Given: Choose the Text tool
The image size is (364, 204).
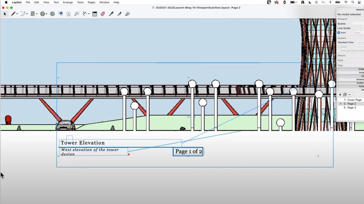Looking at the screenshot, I should 69,14.
